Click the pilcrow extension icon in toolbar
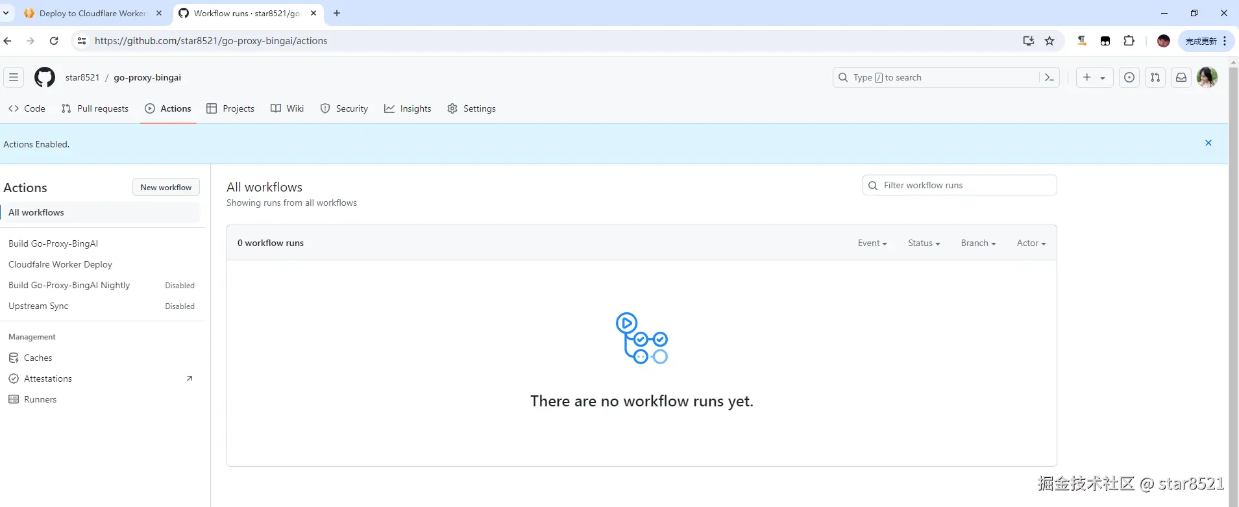 1082,41
